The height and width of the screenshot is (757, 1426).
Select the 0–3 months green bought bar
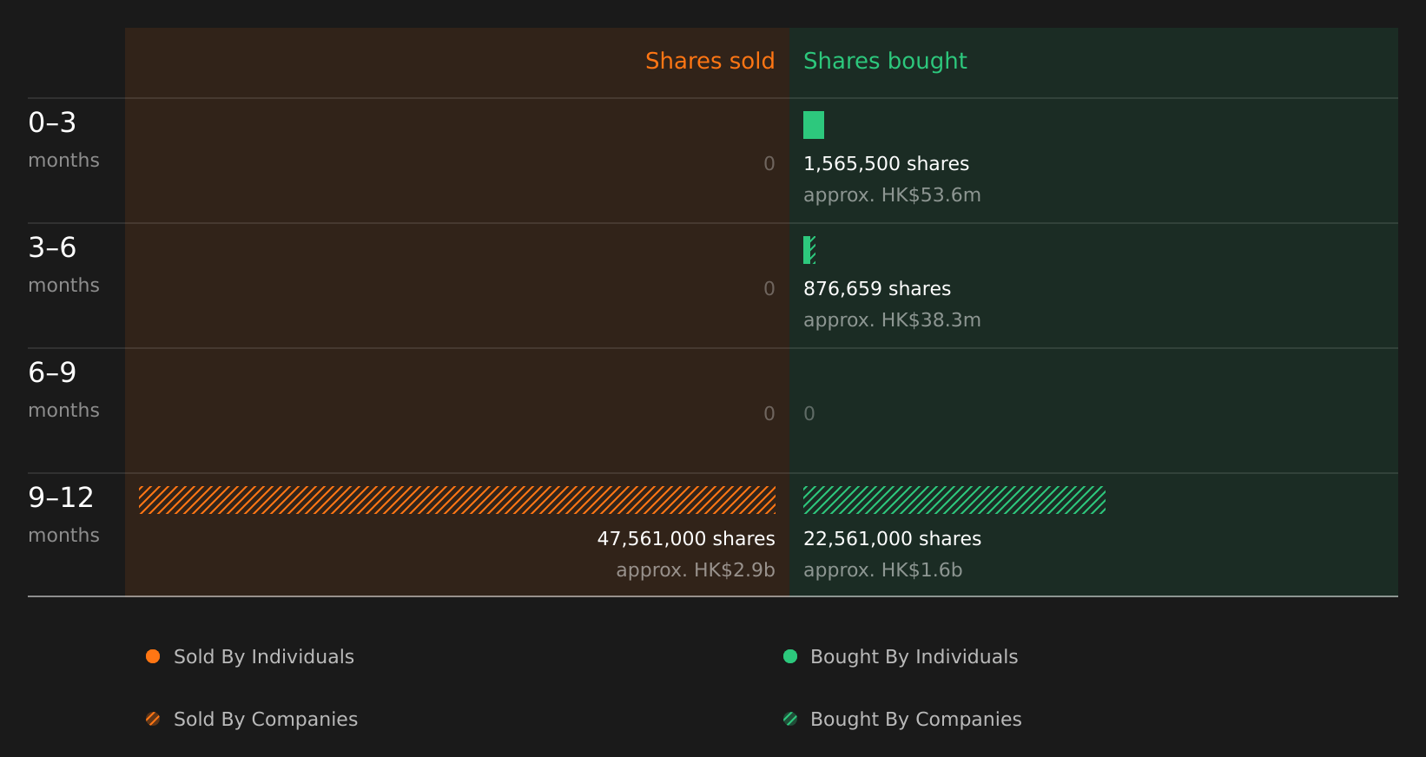(x=814, y=125)
